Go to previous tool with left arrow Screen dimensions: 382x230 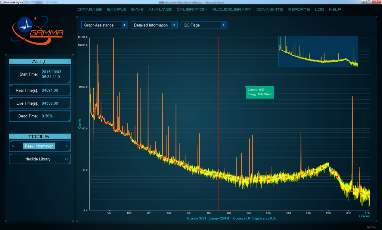[13, 146]
